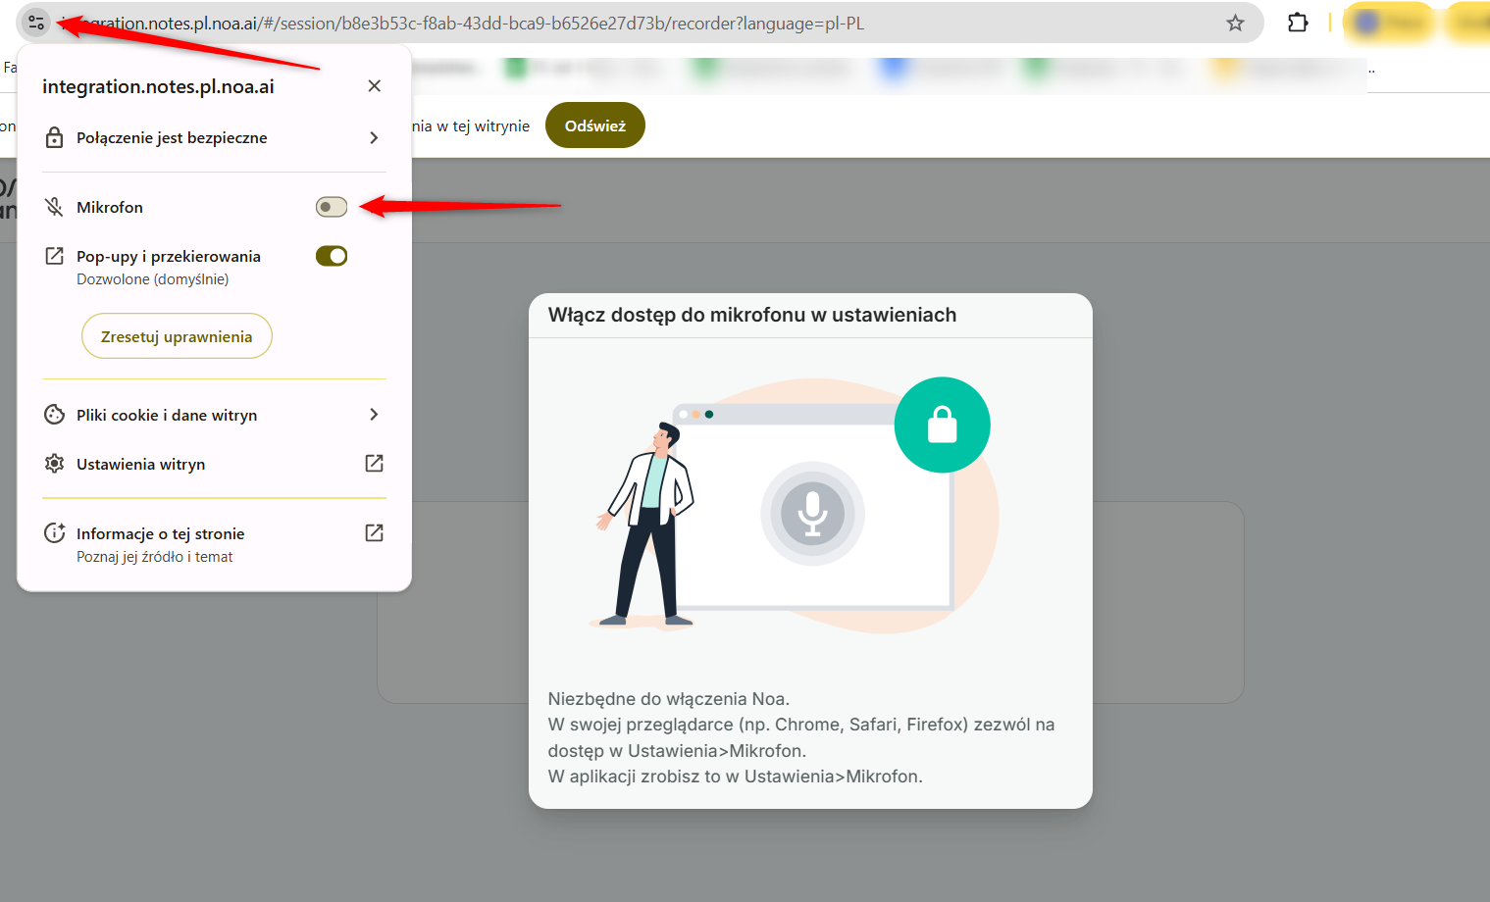Open Informacje o tej stronie
This screenshot has height=902, width=1490.
[x=214, y=544]
